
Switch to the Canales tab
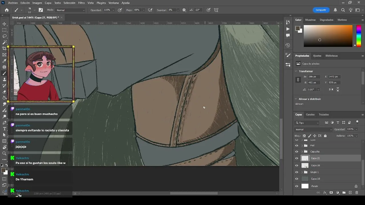pos(310,114)
